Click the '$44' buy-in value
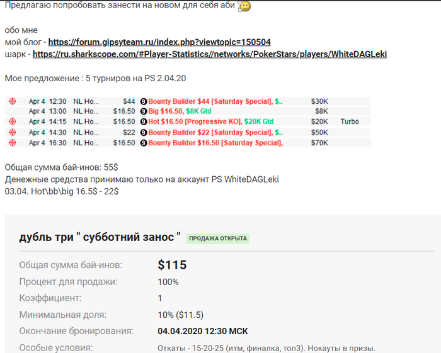Image resolution: width=441 pixels, height=353 pixels. tap(129, 101)
